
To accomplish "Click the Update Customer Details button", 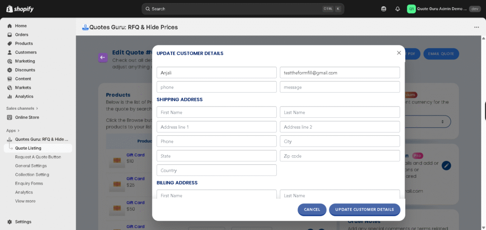I will pyautogui.click(x=364, y=210).
